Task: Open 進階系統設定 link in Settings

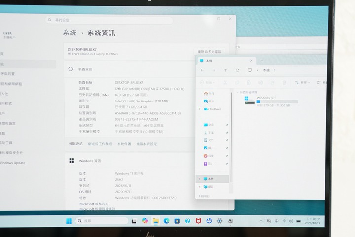Action: tap(146, 144)
